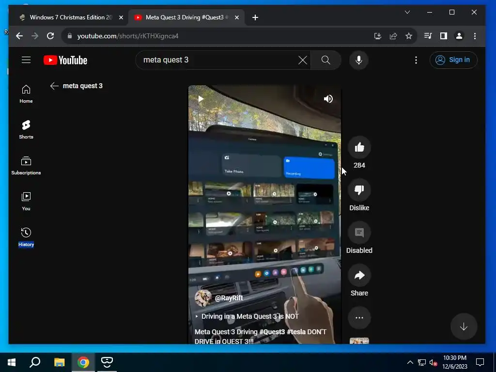Open the YouTube hamburger guide menu
Image resolution: width=496 pixels, height=372 pixels.
coord(26,60)
